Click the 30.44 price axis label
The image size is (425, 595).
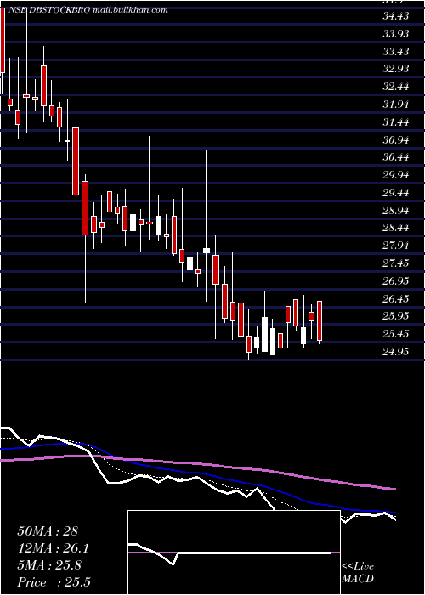397,157
